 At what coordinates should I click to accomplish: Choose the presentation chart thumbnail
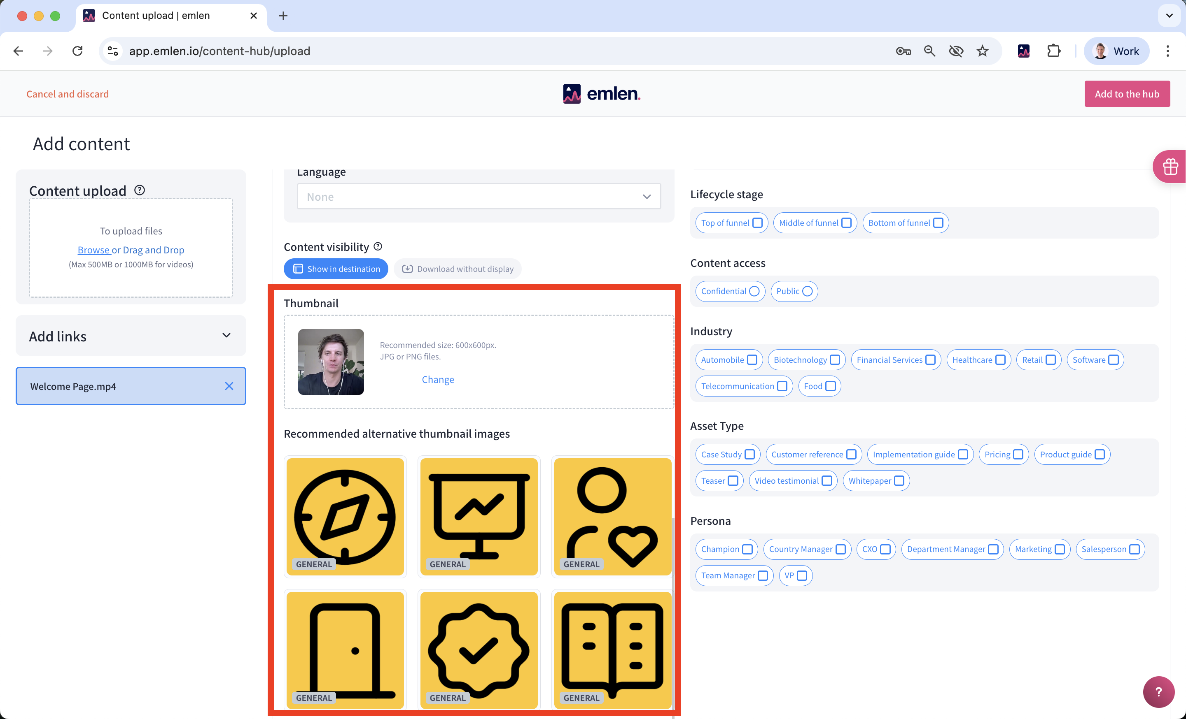pyautogui.click(x=479, y=516)
